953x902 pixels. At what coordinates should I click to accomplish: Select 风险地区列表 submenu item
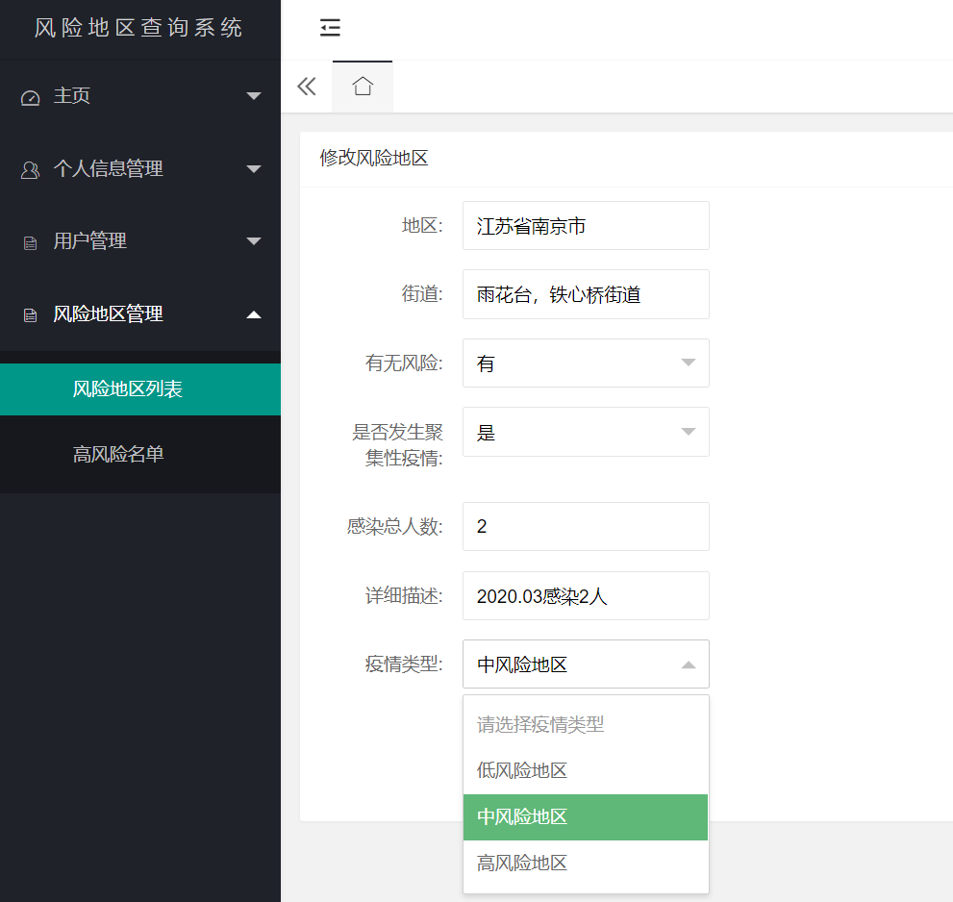pos(140,389)
